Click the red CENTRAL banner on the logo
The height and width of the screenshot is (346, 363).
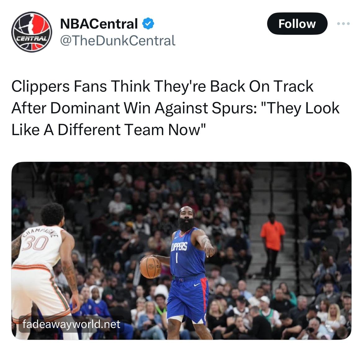32,39
